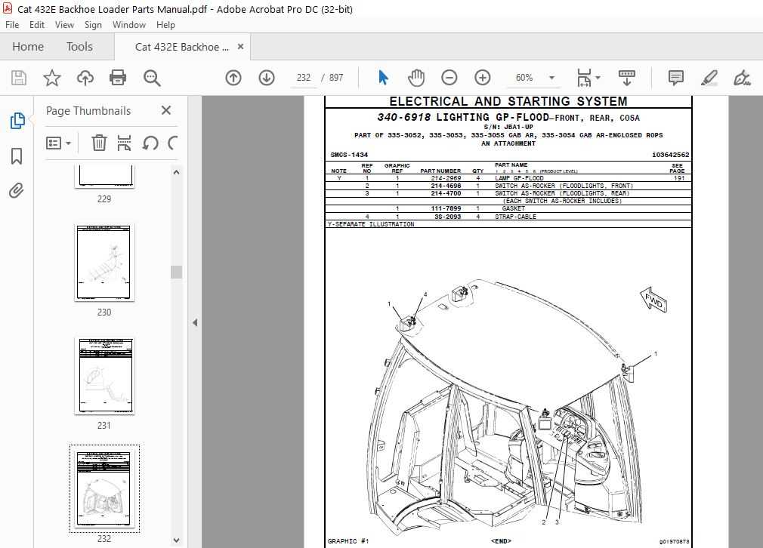This screenshot has height=548, width=763.
Task: Click ELECTRICAL AND STARTING SYSTEM heading
Action: [x=508, y=102]
